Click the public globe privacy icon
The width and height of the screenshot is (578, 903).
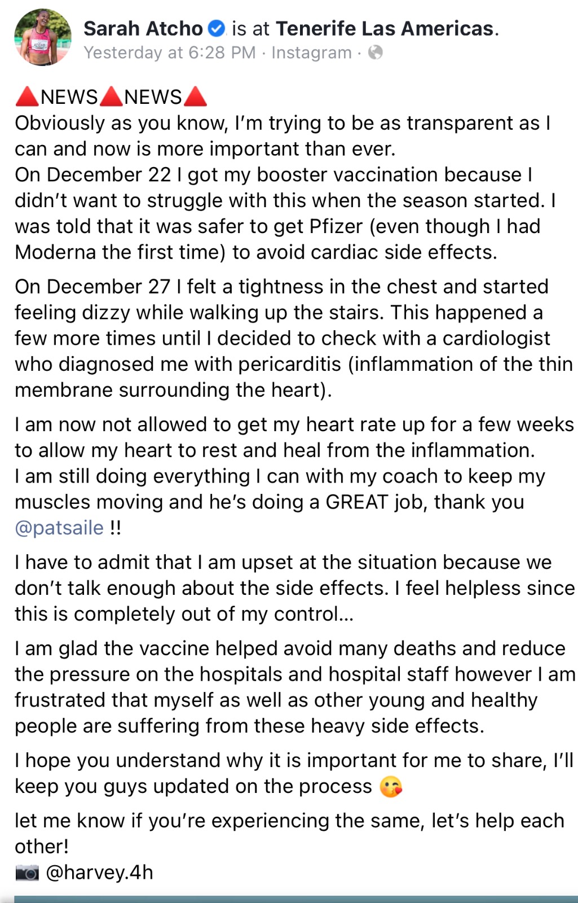(x=376, y=52)
